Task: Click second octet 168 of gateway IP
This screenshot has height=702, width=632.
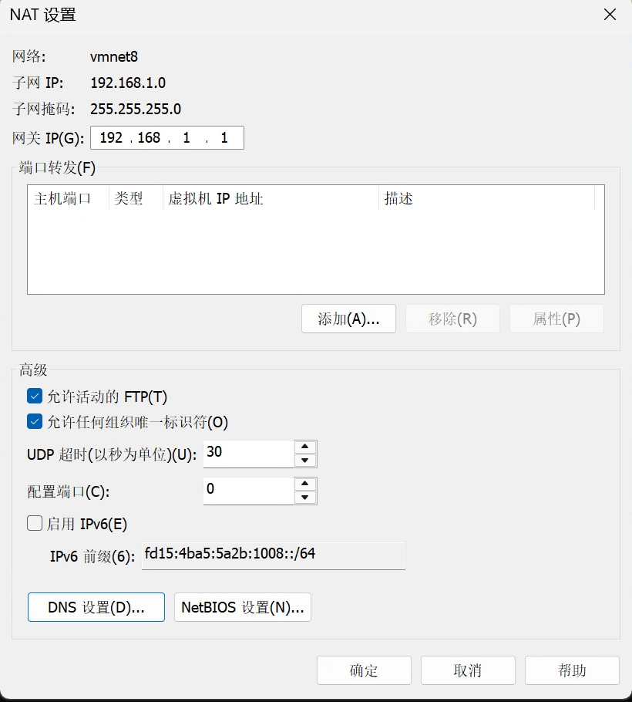Action: point(149,137)
